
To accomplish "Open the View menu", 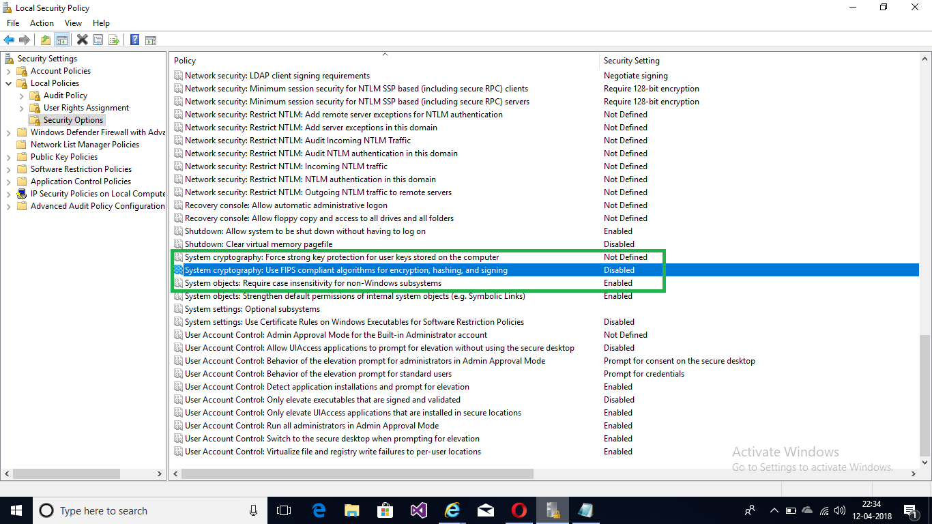I will (x=73, y=23).
